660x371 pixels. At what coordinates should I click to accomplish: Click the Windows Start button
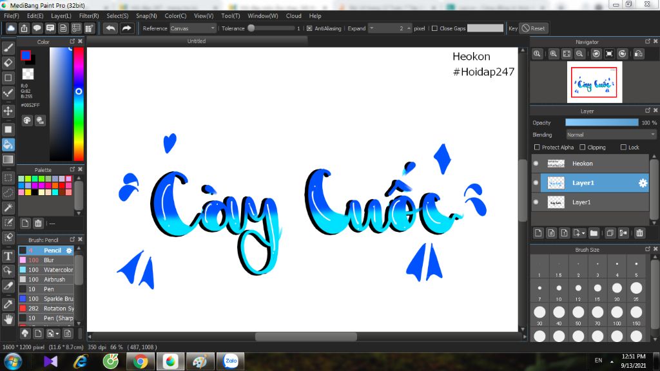[x=13, y=361]
